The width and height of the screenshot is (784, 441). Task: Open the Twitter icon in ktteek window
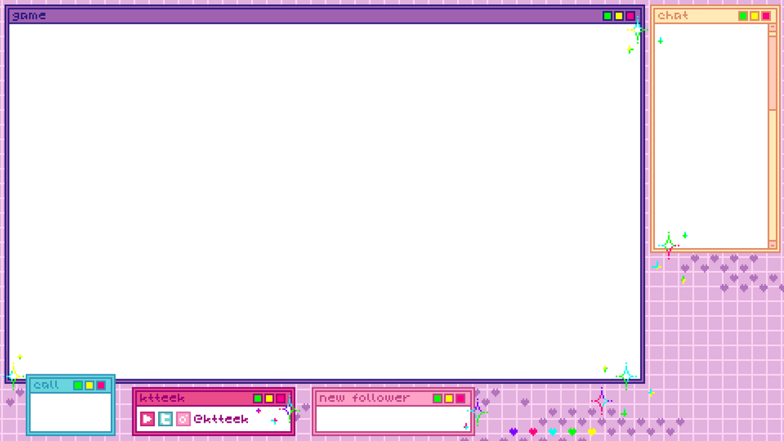pyautogui.click(x=165, y=419)
